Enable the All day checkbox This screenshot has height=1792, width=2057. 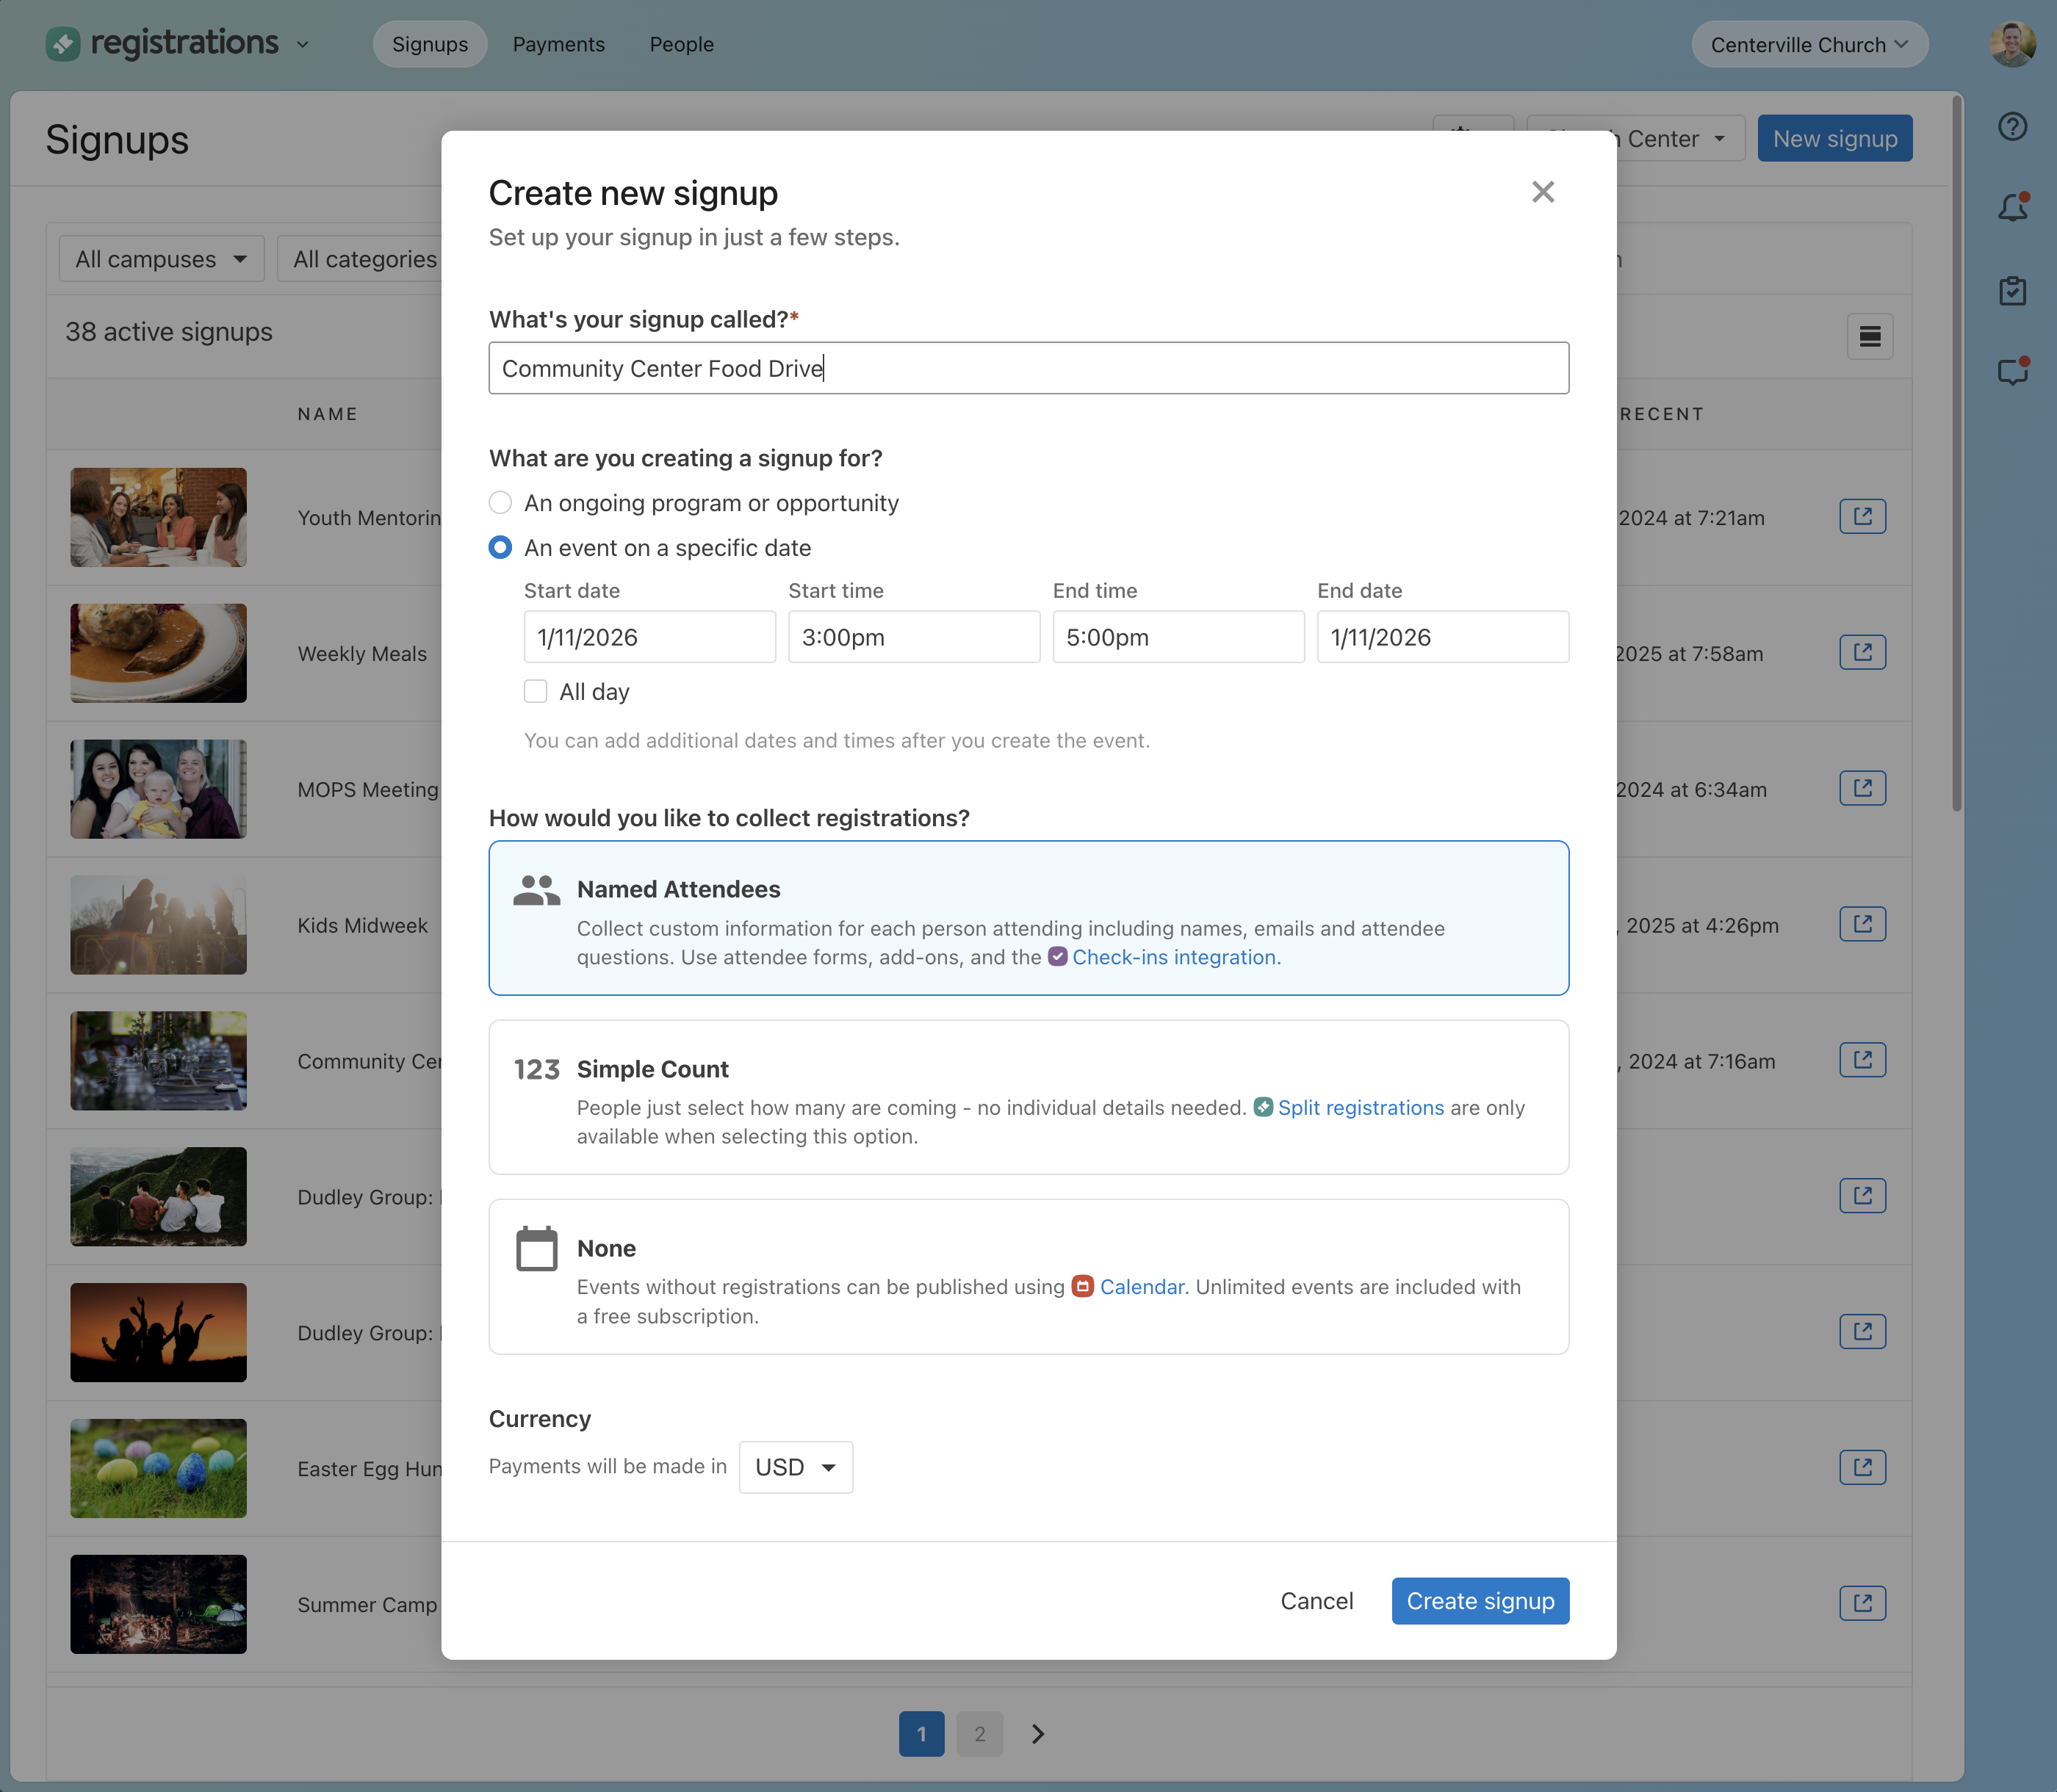536,692
